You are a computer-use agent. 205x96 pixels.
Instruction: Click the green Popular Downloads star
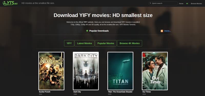87,31
